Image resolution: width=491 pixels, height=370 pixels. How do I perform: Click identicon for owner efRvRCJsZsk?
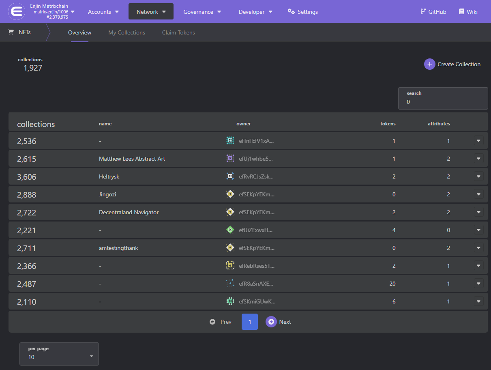[230, 176]
